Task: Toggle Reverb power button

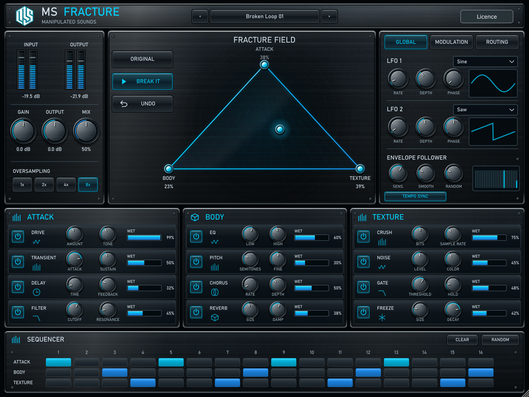Action: (196, 312)
